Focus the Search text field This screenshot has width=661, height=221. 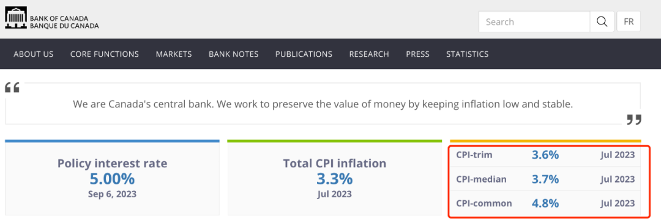pos(534,22)
